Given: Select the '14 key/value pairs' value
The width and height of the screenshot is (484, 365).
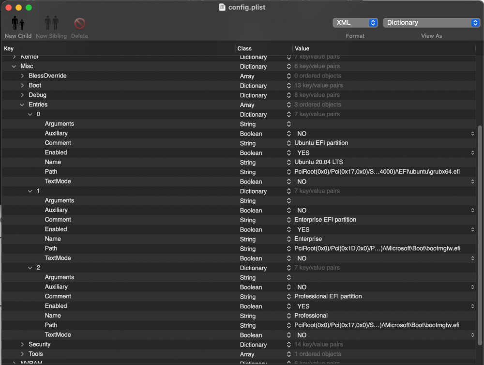Looking at the screenshot, I should coord(318,344).
